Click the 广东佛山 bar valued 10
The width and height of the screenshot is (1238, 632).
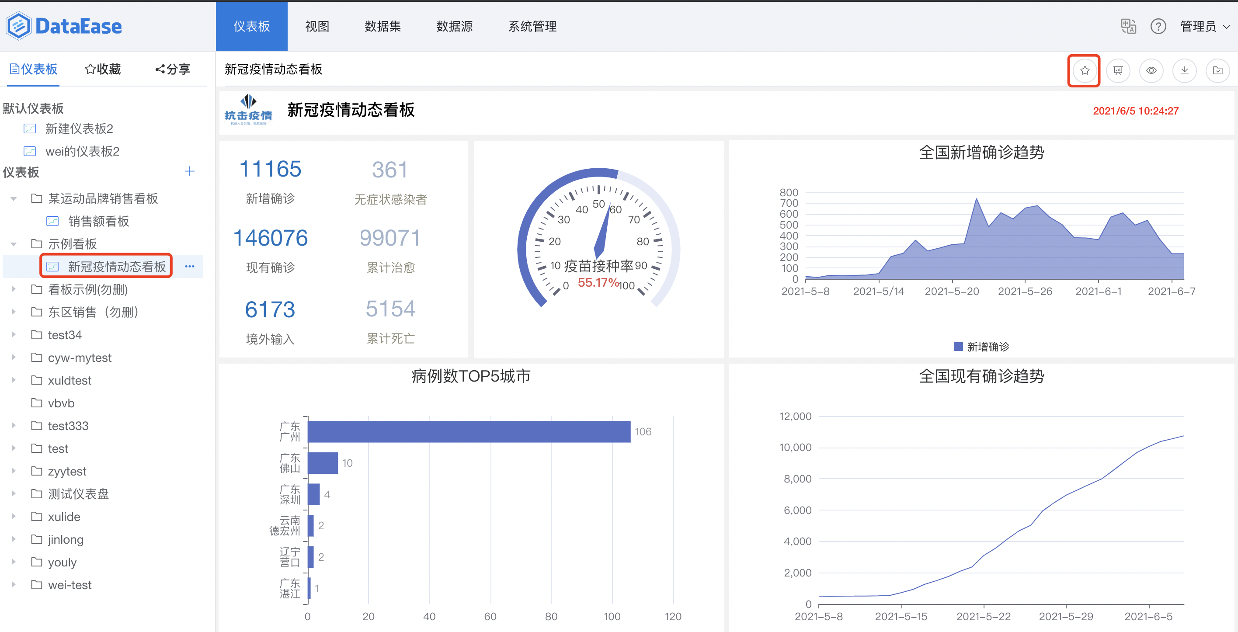point(323,463)
